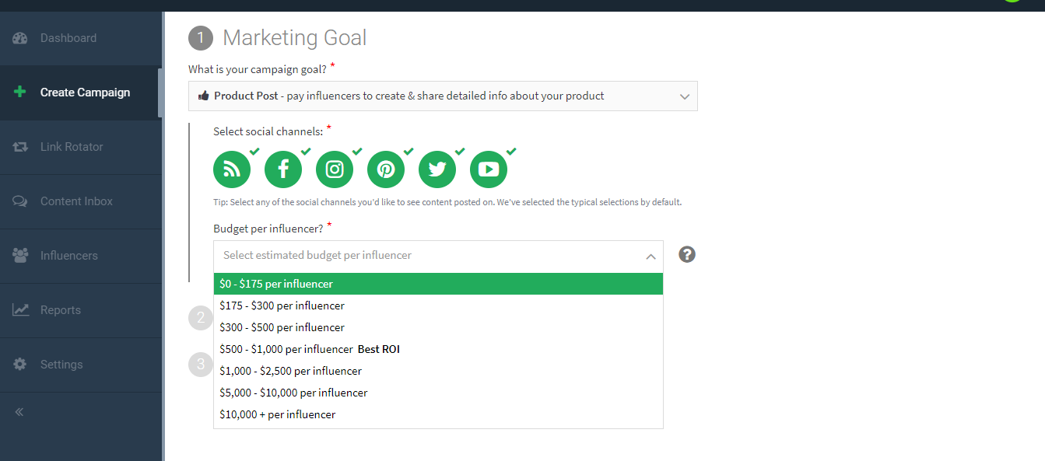Deselect the Twitter channel icon
This screenshot has height=461, width=1045.
tap(437, 169)
